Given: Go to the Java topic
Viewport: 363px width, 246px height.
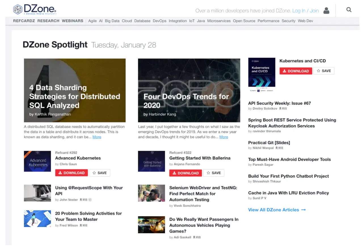Looking at the screenshot, I should coord(201,21).
